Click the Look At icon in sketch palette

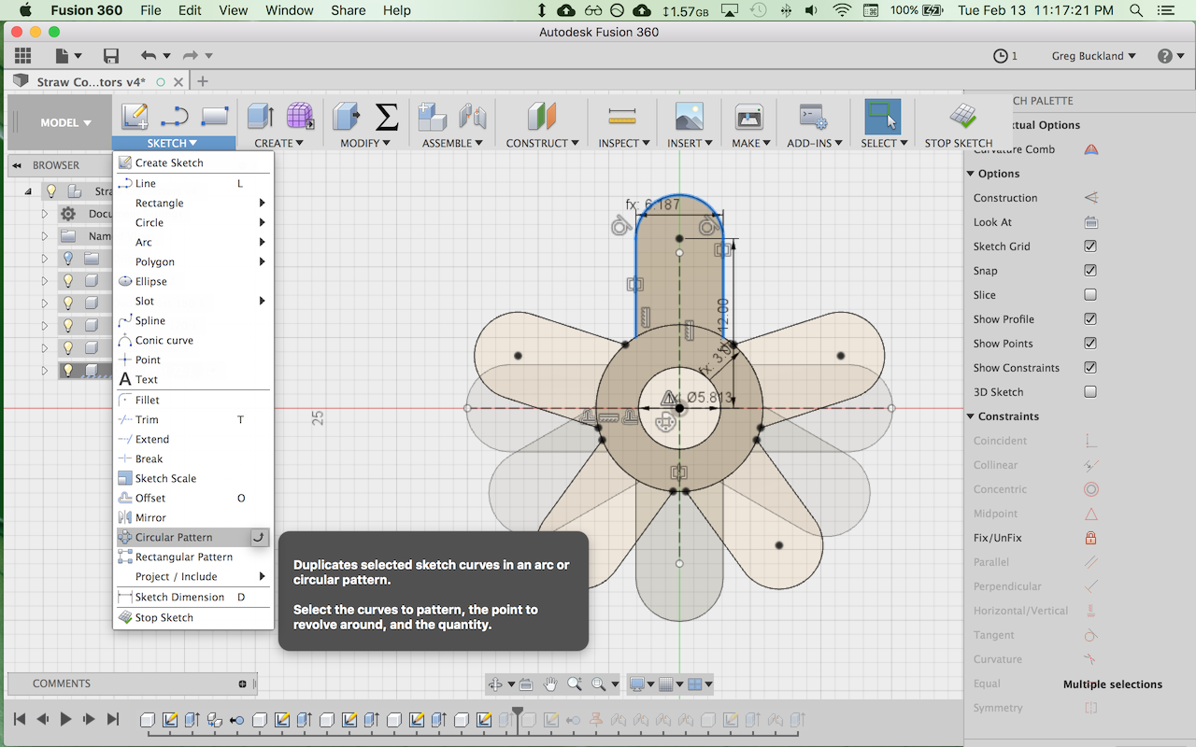pyautogui.click(x=1090, y=222)
